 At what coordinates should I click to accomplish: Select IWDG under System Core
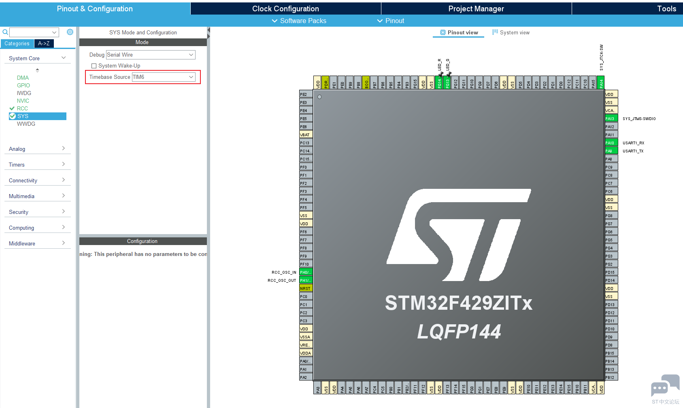24,93
